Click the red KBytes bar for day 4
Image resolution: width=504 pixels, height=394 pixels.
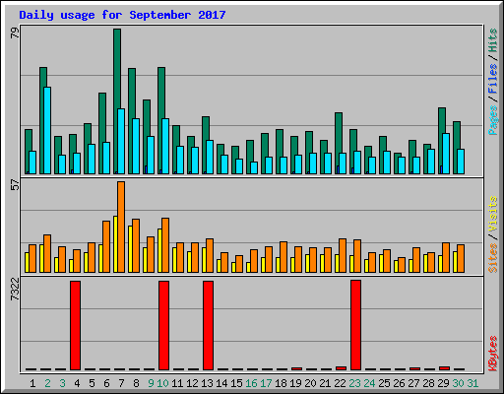point(76,325)
